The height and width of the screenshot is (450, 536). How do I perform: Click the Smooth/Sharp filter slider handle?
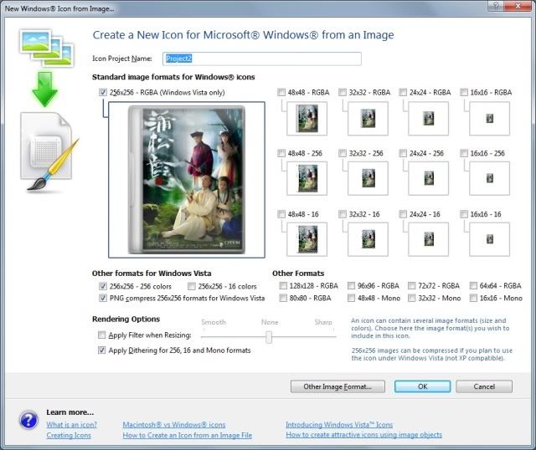click(x=269, y=336)
